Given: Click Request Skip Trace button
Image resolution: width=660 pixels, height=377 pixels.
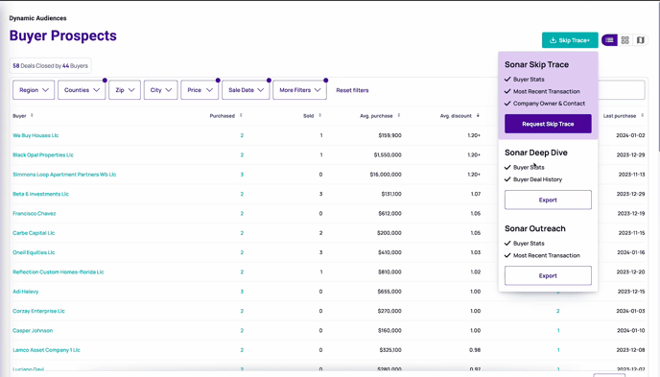Looking at the screenshot, I should 548,124.
